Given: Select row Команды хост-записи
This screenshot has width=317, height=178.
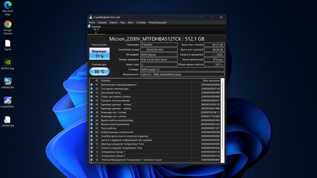Looking at the screenshot, I should [x=155, y=116].
